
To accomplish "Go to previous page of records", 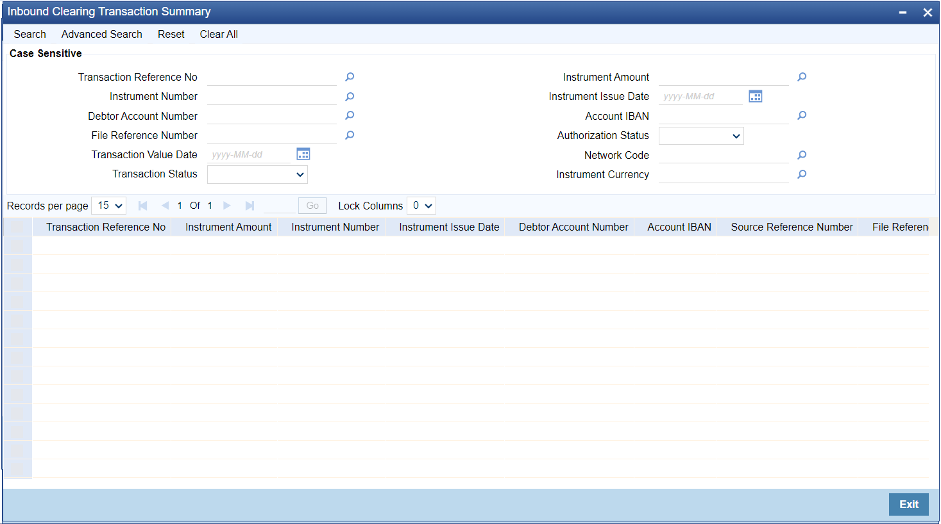I will 165,206.
